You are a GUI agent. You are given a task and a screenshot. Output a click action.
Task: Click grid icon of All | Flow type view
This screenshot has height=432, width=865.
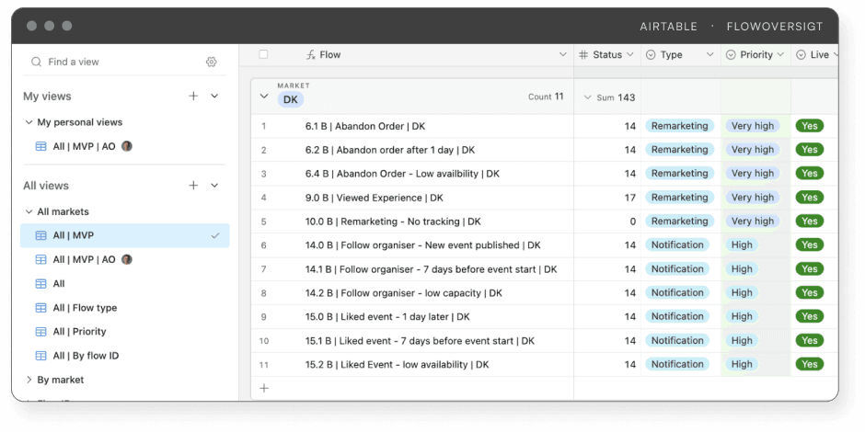tap(40, 308)
